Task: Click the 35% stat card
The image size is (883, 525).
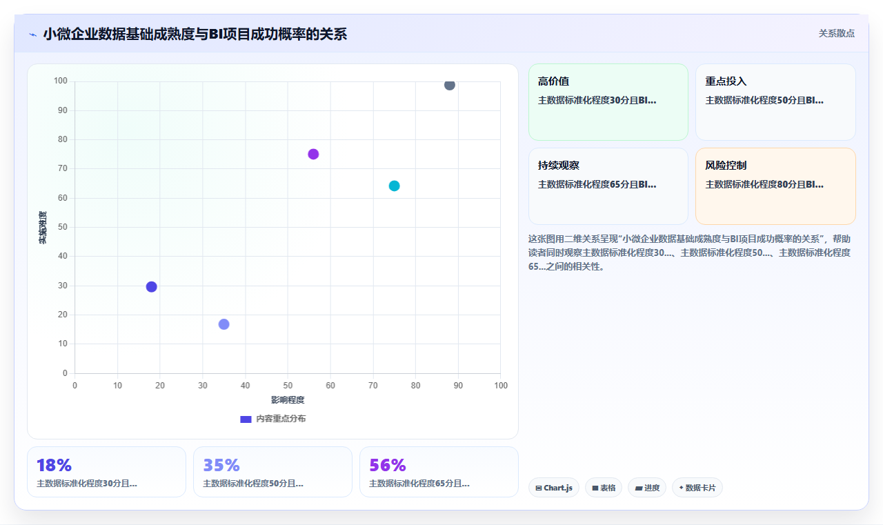Action: tap(272, 472)
